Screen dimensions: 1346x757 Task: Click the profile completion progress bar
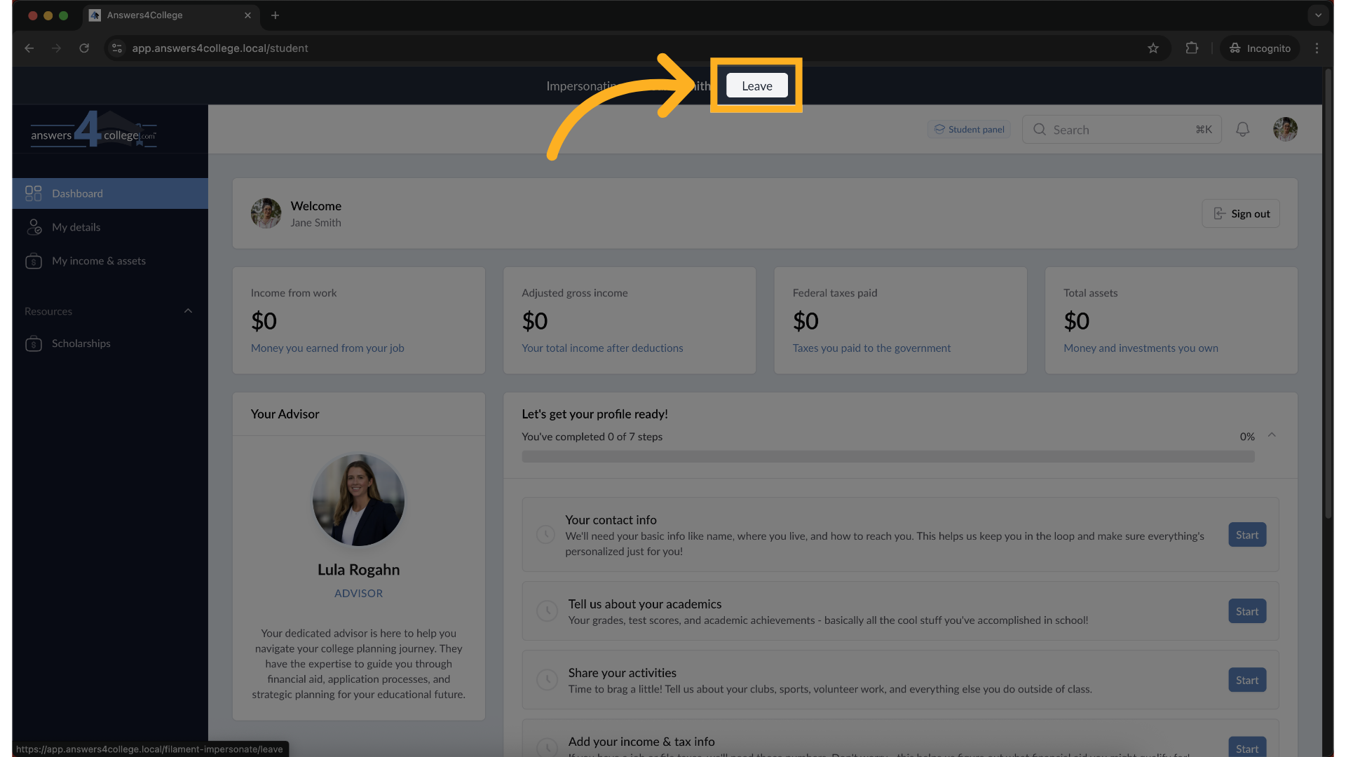point(888,456)
